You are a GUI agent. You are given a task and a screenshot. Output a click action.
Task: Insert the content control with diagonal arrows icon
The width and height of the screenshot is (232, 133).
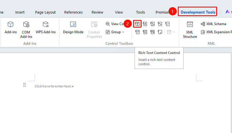click(160, 24)
